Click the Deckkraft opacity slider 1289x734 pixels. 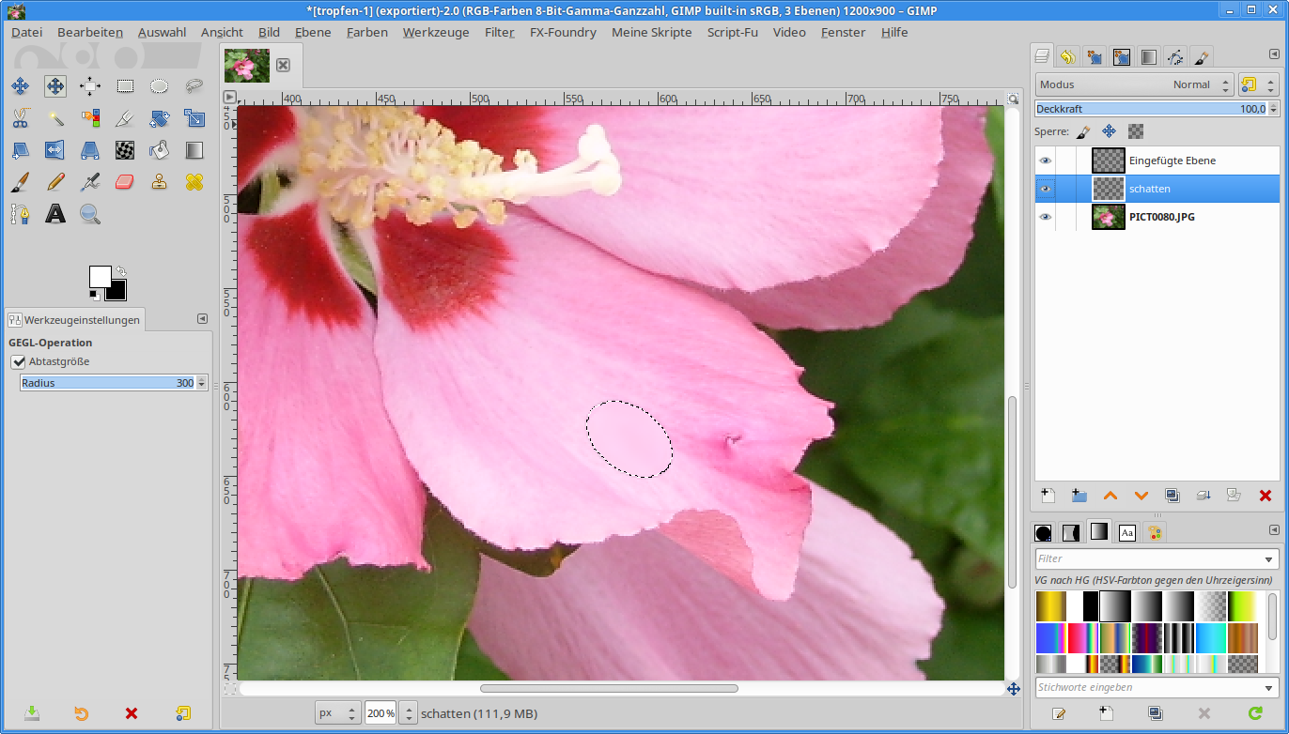(x=1150, y=109)
